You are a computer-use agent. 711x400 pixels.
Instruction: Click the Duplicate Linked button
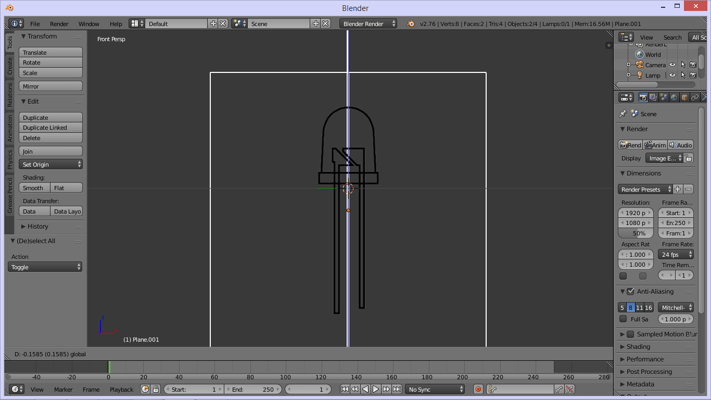pyautogui.click(x=51, y=128)
